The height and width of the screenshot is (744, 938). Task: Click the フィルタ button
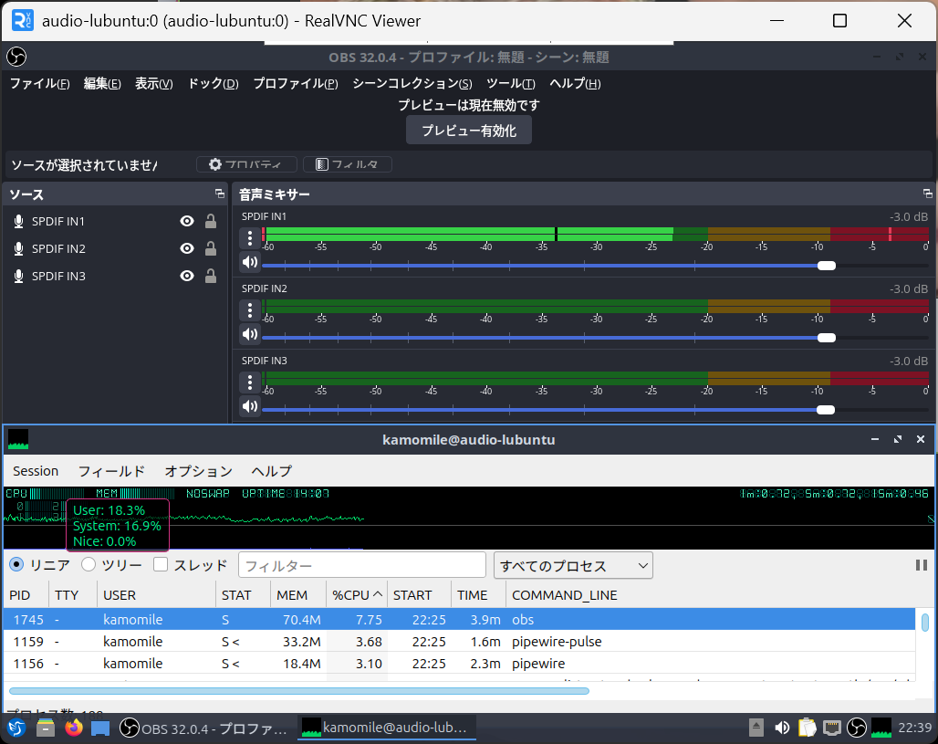coord(348,164)
